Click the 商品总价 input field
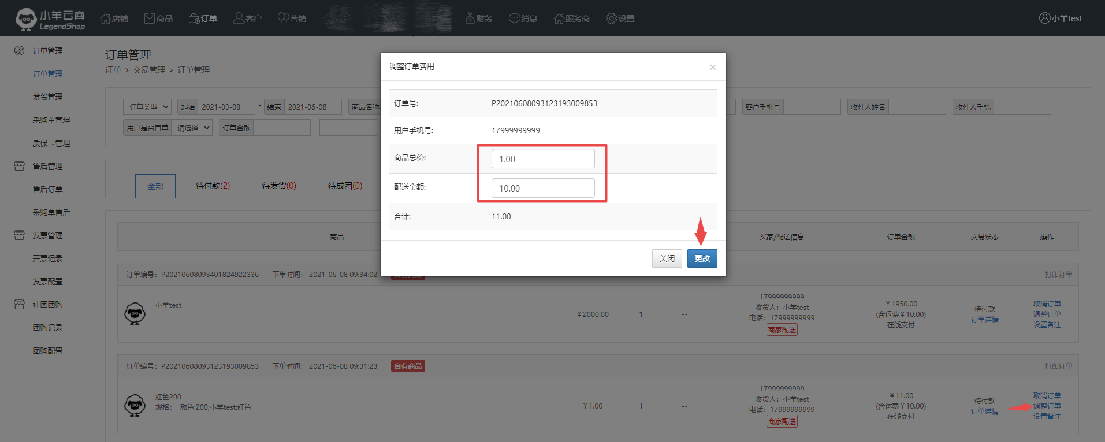This screenshot has width=1105, height=442. point(542,159)
